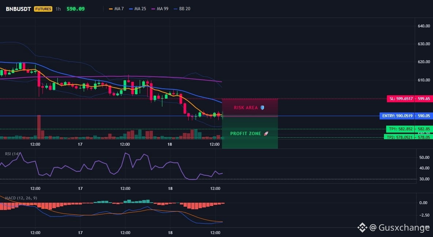Click the green 590.09 last price

pyautogui.click(x=76, y=9)
